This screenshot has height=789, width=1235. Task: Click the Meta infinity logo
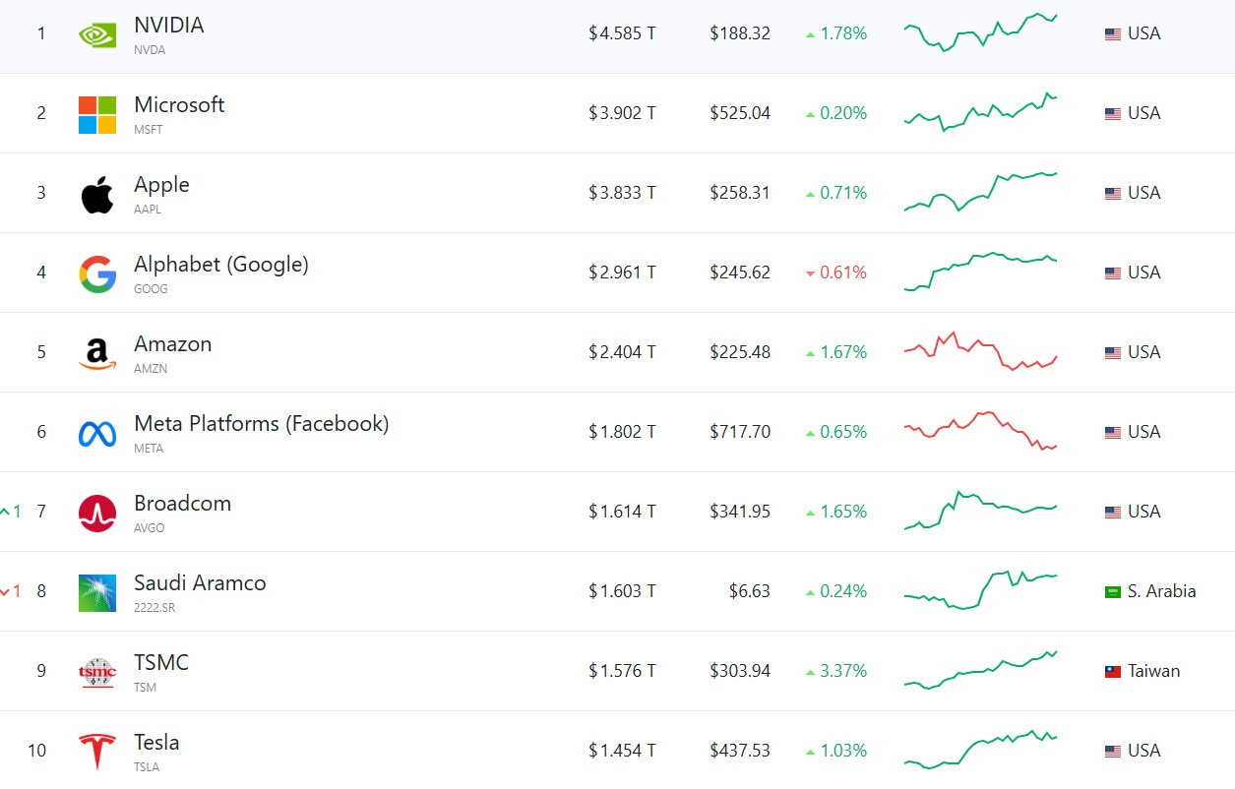(x=97, y=434)
